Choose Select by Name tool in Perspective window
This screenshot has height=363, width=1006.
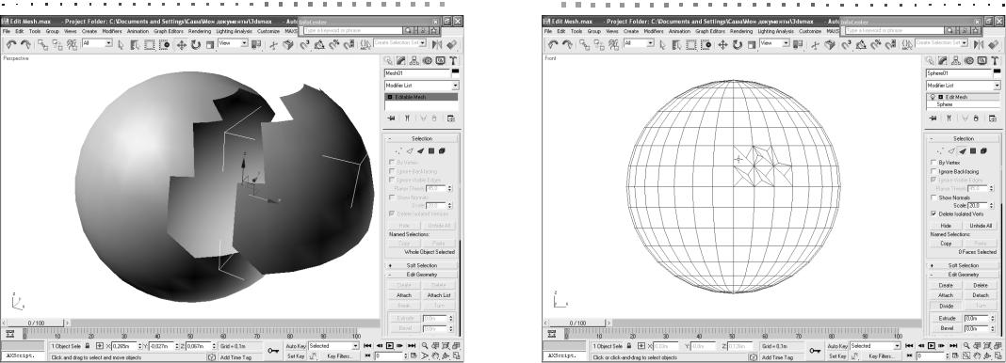click(x=135, y=44)
